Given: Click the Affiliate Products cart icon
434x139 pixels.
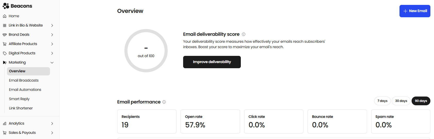Looking at the screenshot, I should [x=5, y=44].
